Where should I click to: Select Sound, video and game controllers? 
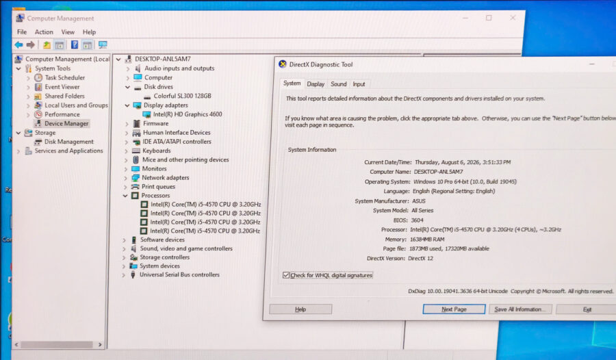click(x=186, y=248)
